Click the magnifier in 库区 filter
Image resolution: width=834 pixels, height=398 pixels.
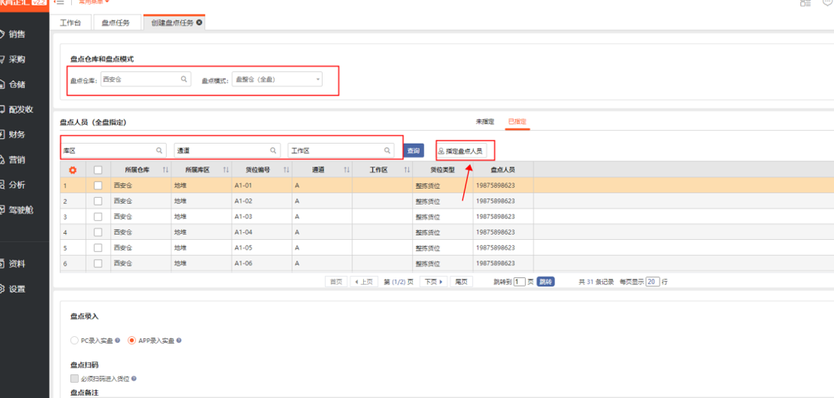[159, 150]
